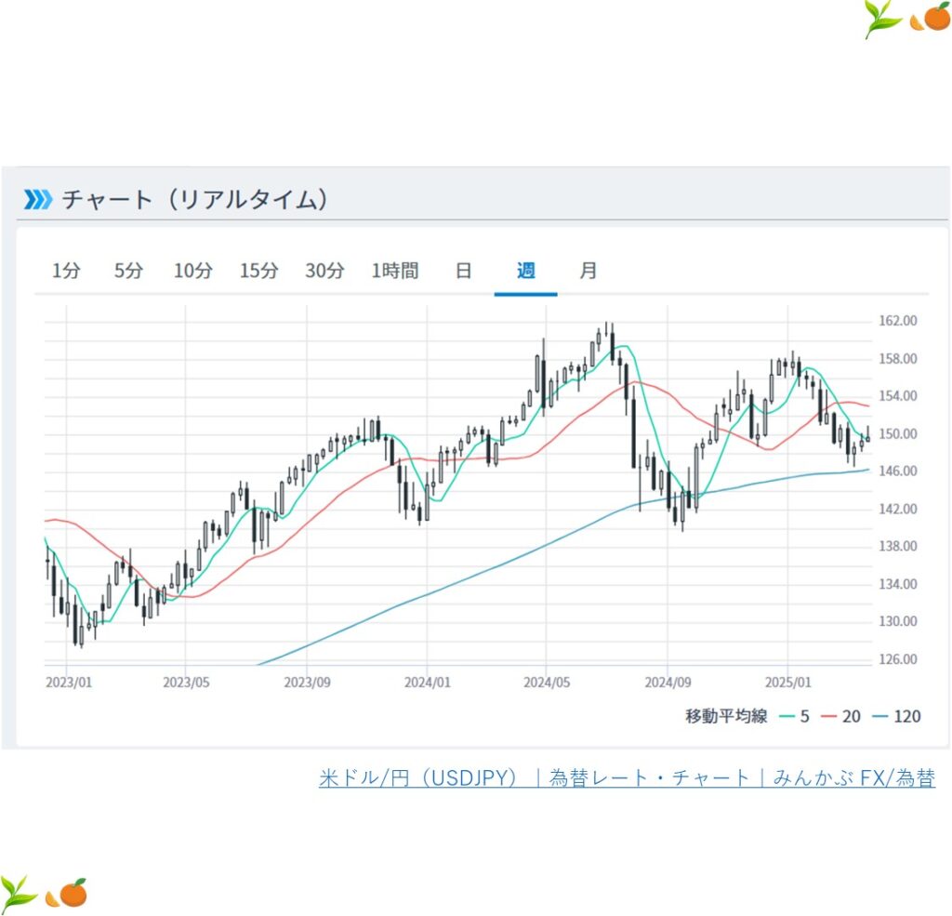Click the blue triple-chevron icon beside チャート
The height and width of the screenshot is (916, 952).
click(x=38, y=199)
